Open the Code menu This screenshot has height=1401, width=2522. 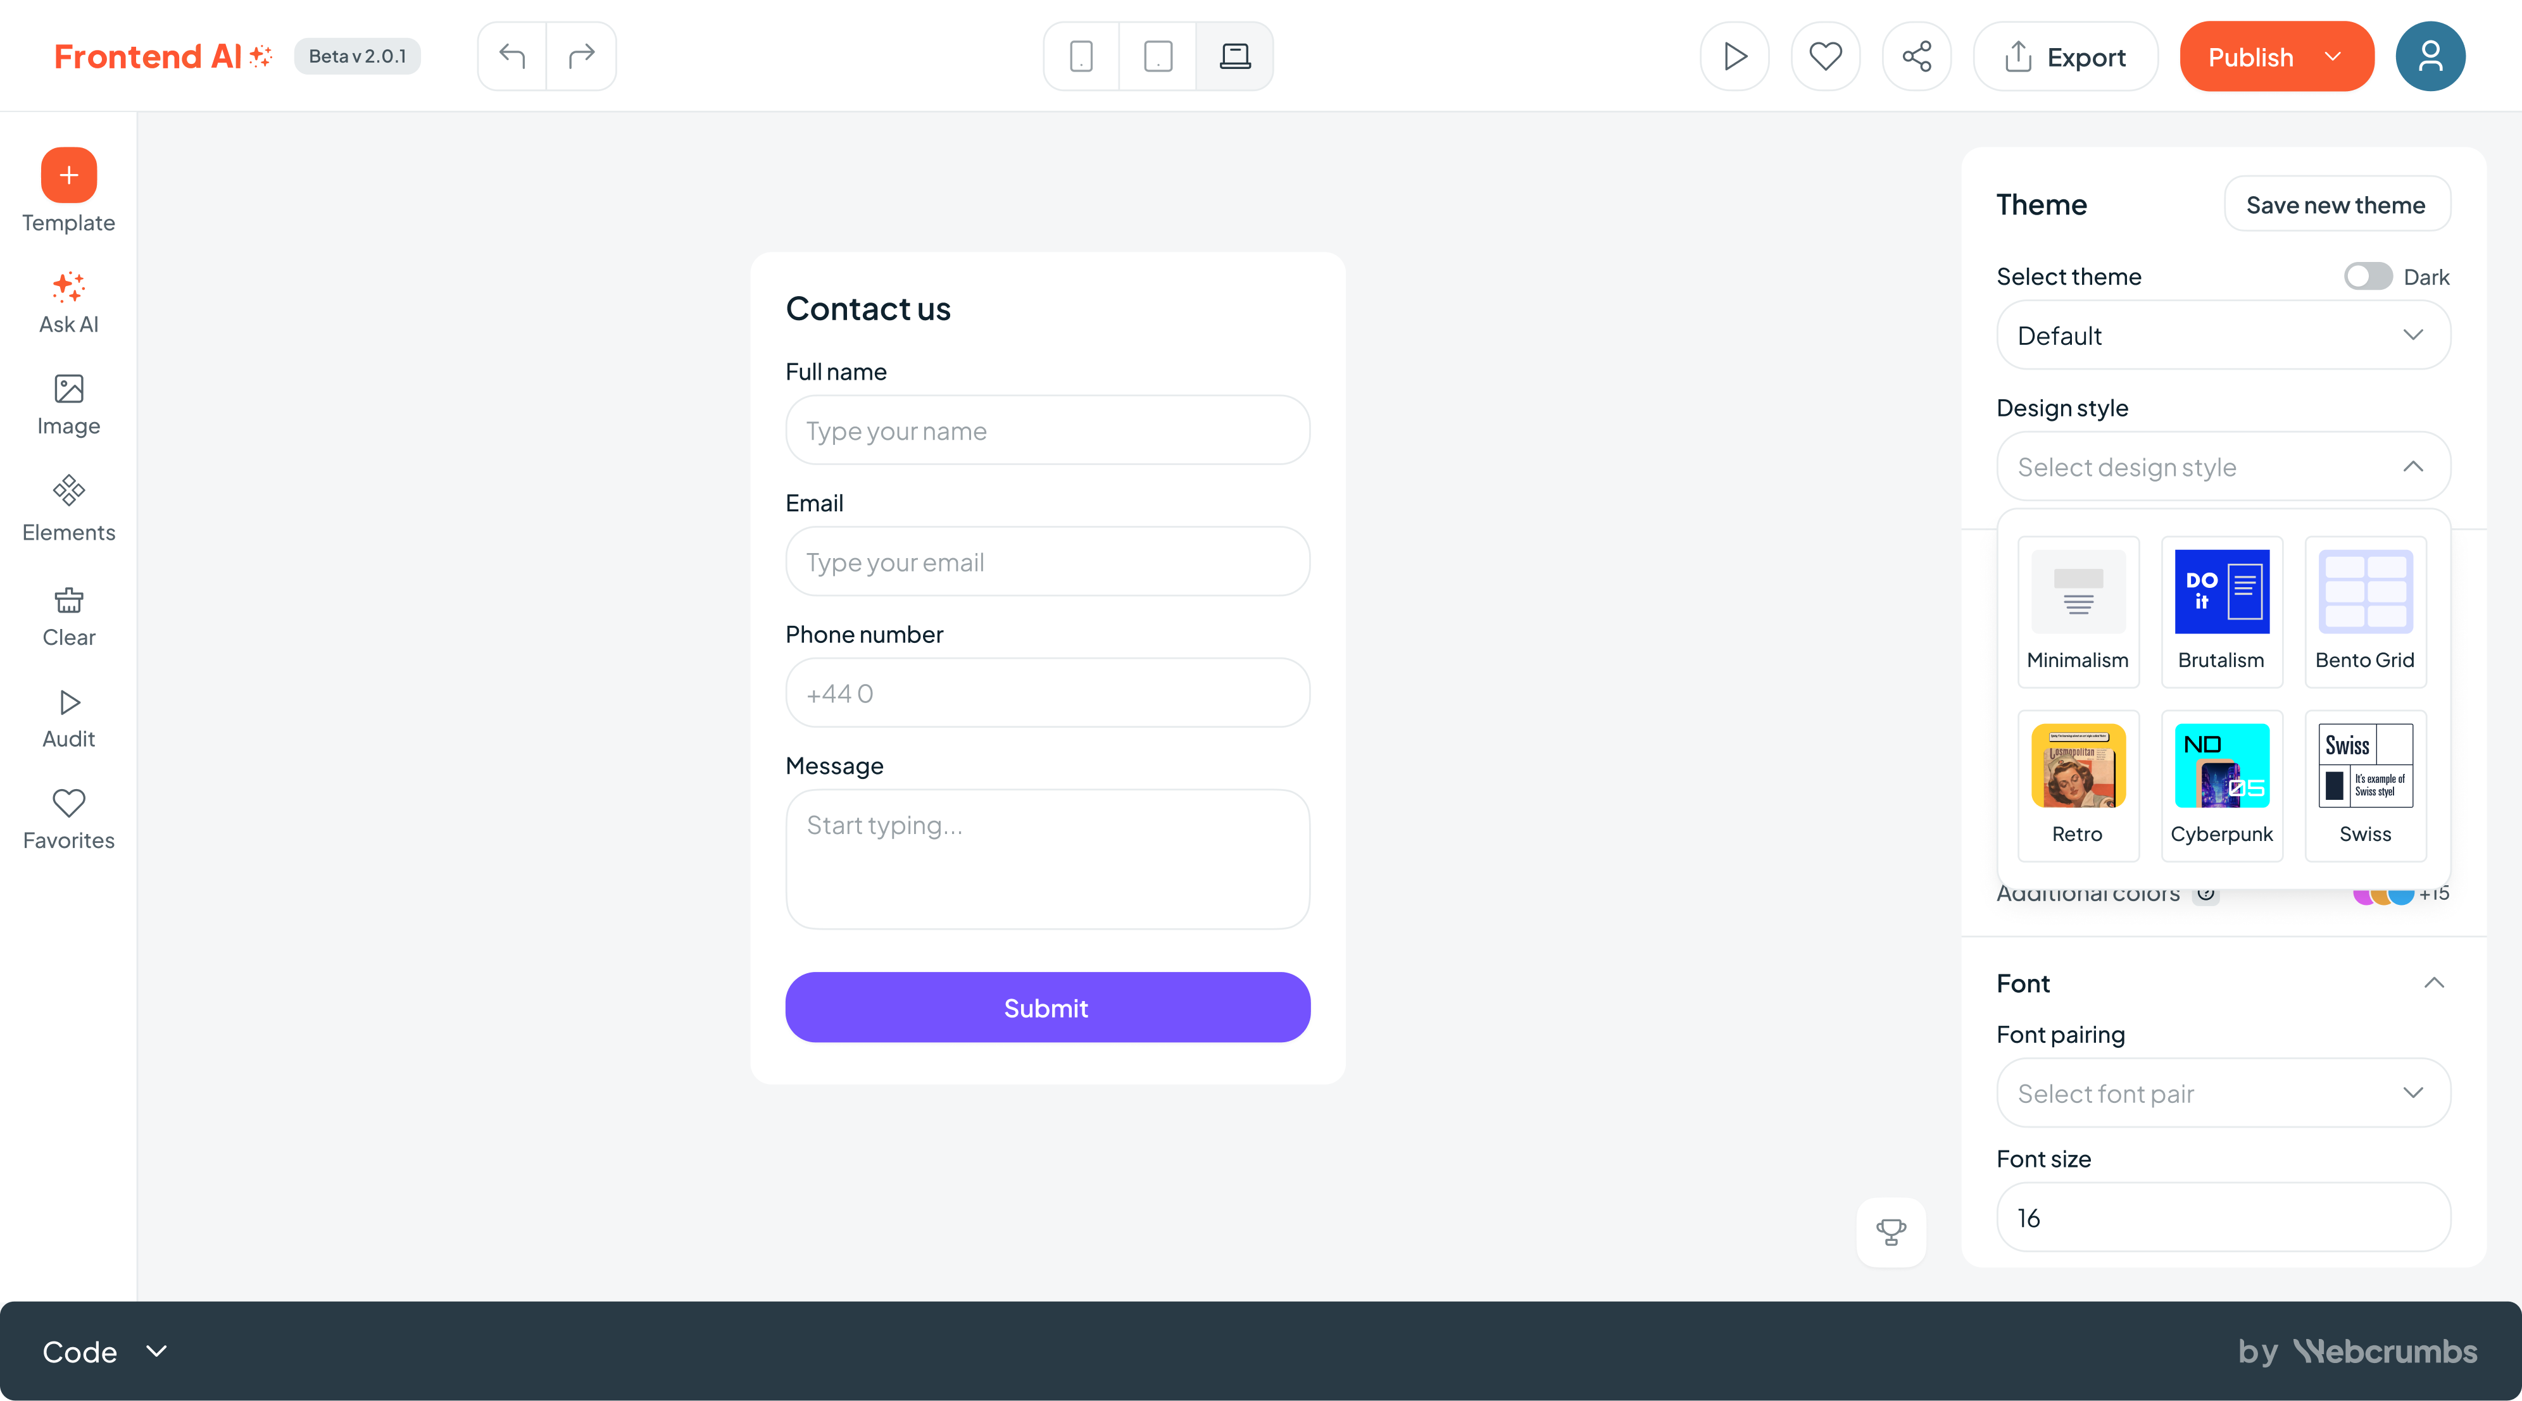[x=104, y=1351]
